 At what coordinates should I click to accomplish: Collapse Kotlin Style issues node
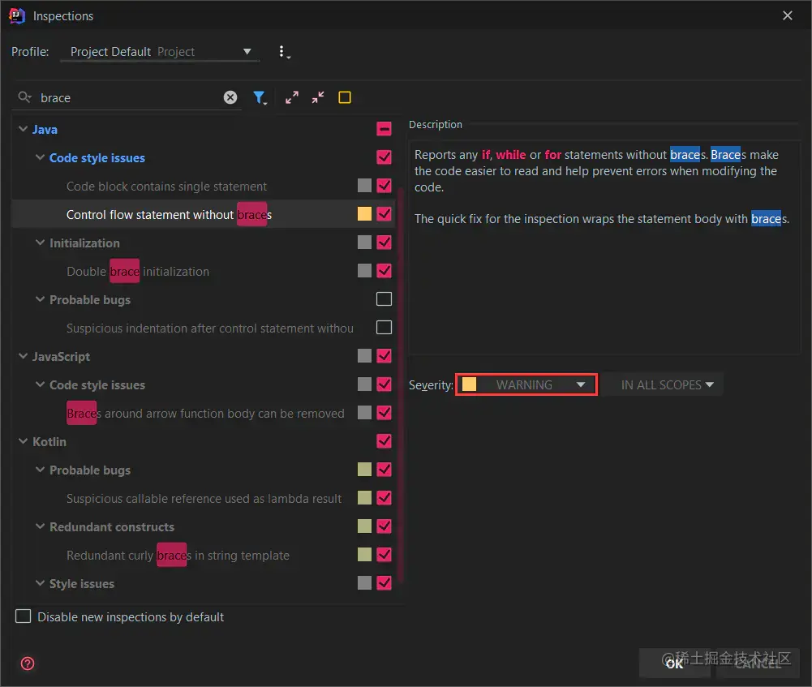[x=40, y=583]
